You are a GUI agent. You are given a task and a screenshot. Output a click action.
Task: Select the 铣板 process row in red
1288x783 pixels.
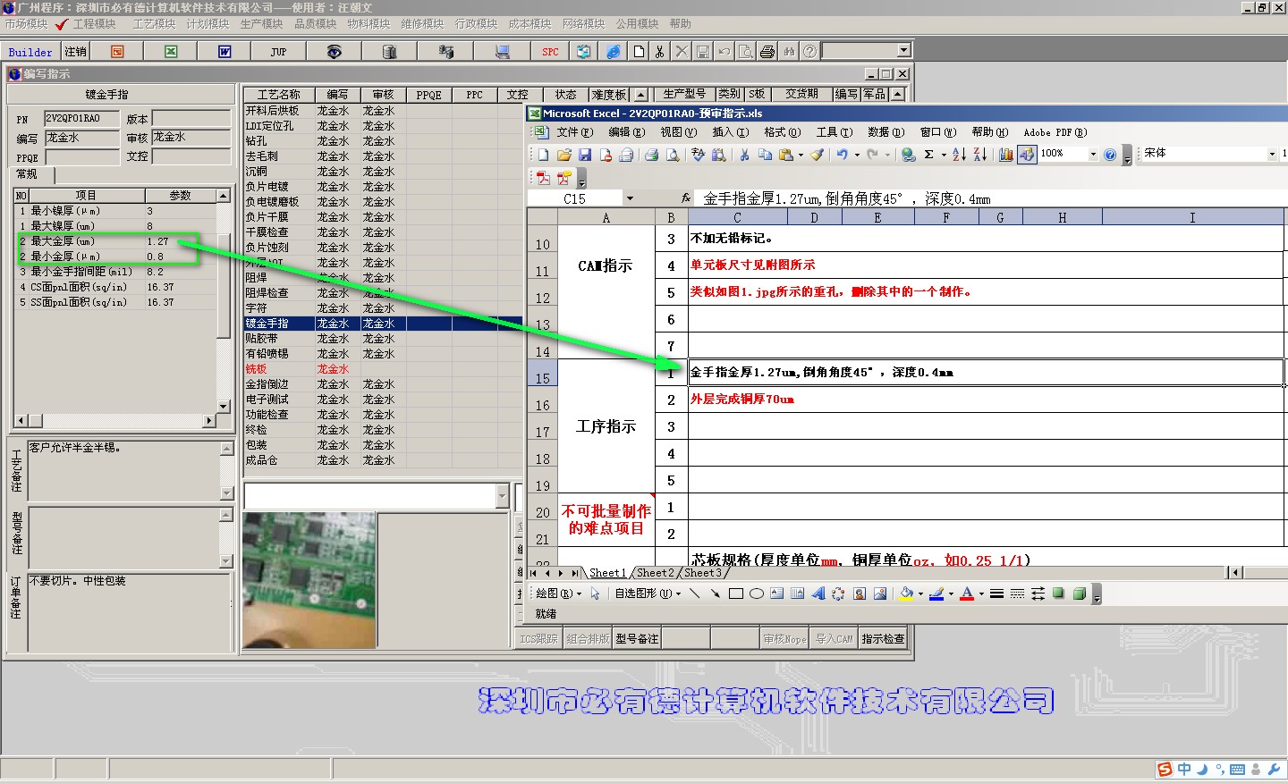(383, 369)
